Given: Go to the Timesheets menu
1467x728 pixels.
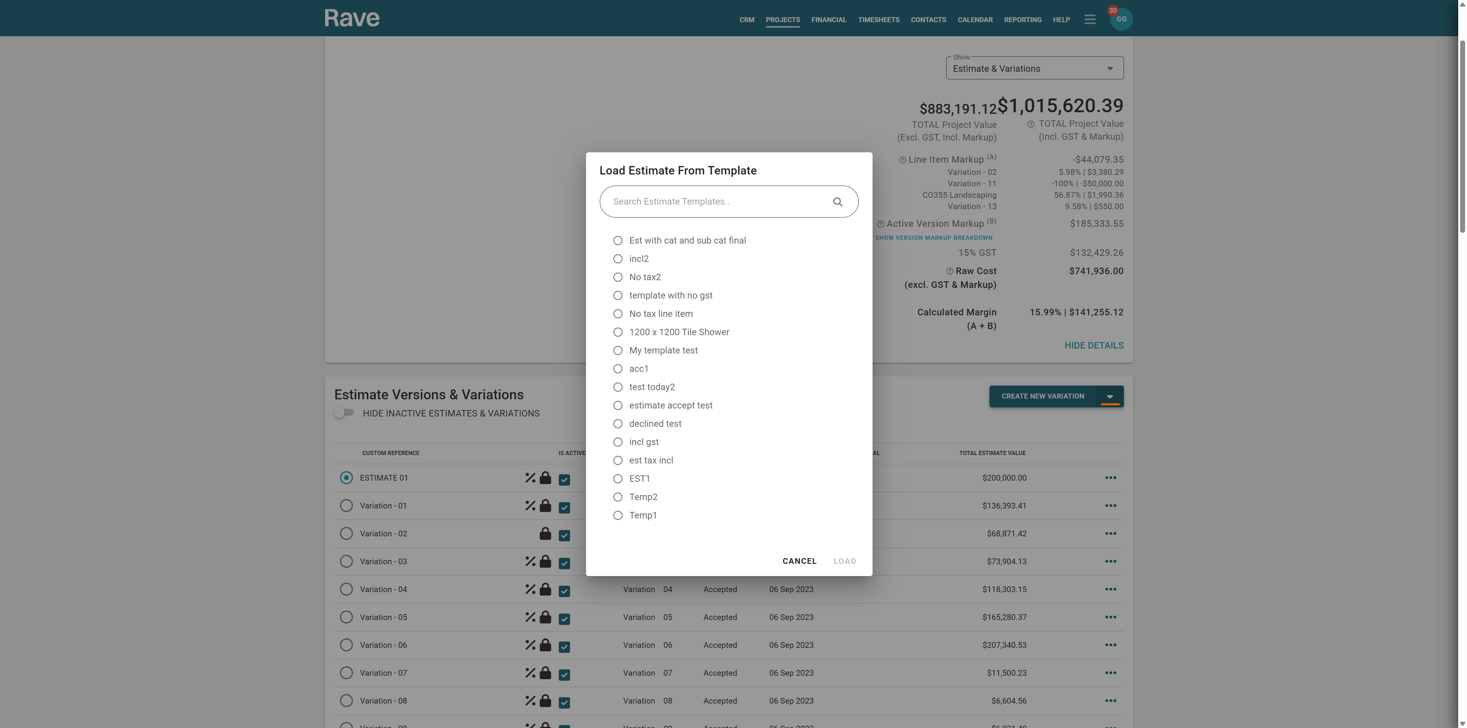Looking at the screenshot, I should [878, 19].
